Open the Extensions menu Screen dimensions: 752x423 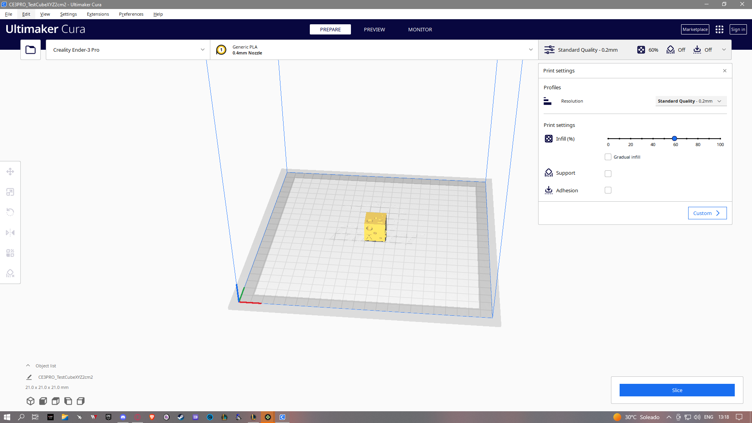click(98, 14)
